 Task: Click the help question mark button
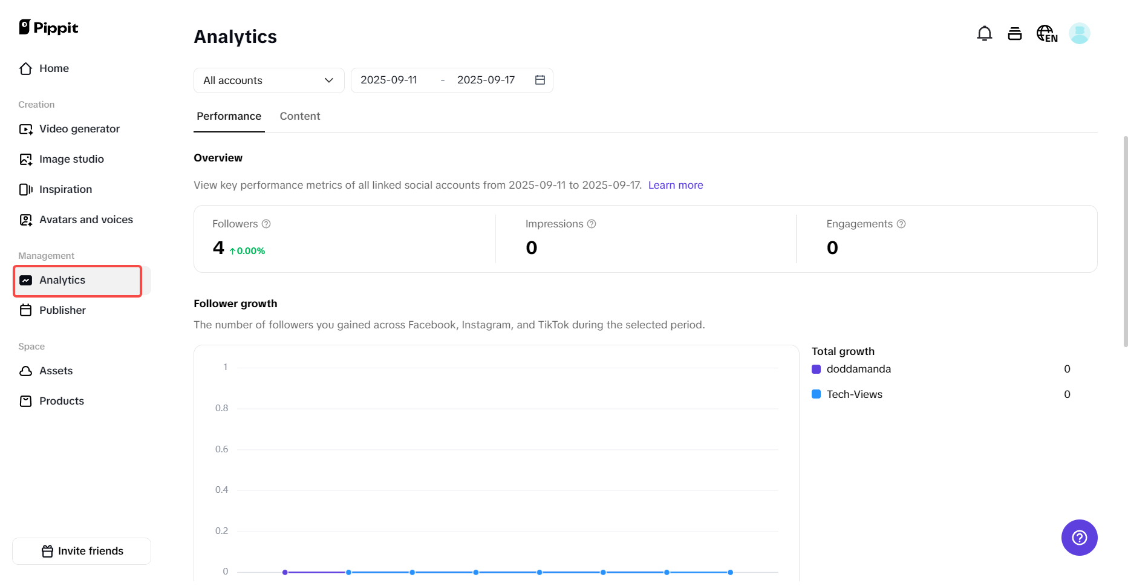pos(1079,538)
